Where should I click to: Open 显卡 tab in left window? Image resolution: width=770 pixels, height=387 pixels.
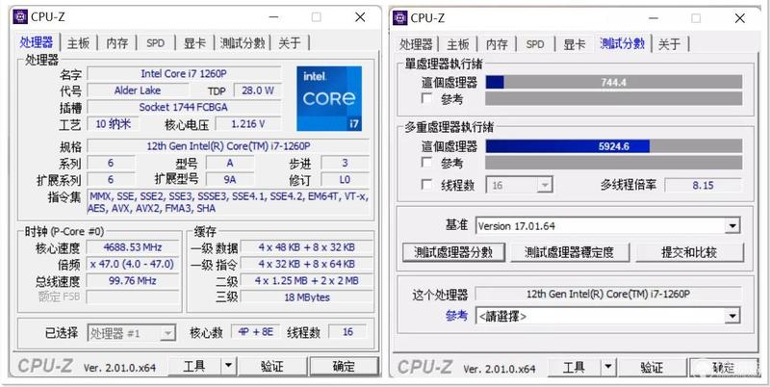(x=194, y=43)
